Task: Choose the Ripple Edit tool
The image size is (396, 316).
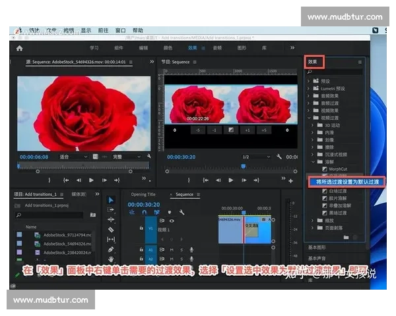Action: (111, 219)
